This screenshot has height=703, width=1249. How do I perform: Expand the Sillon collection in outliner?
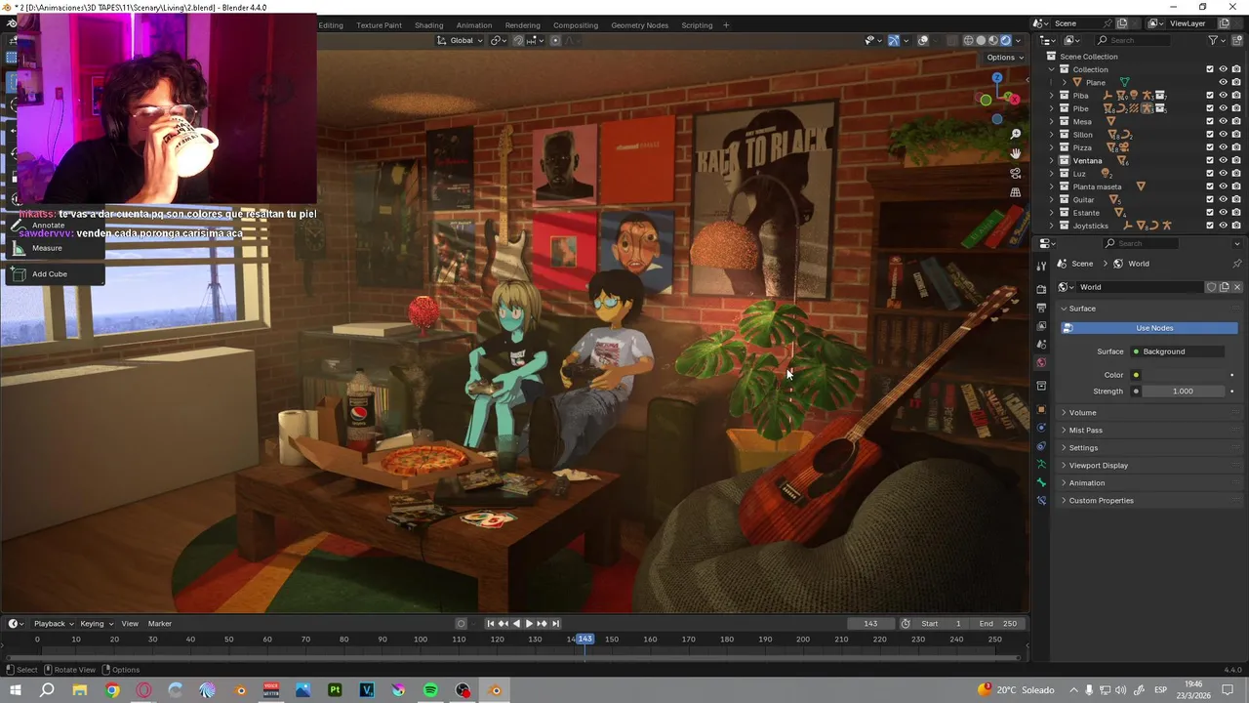pyautogui.click(x=1052, y=135)
